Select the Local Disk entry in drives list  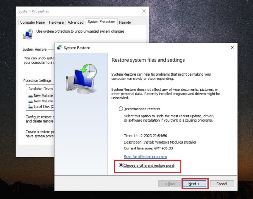[x=43, y=106]
